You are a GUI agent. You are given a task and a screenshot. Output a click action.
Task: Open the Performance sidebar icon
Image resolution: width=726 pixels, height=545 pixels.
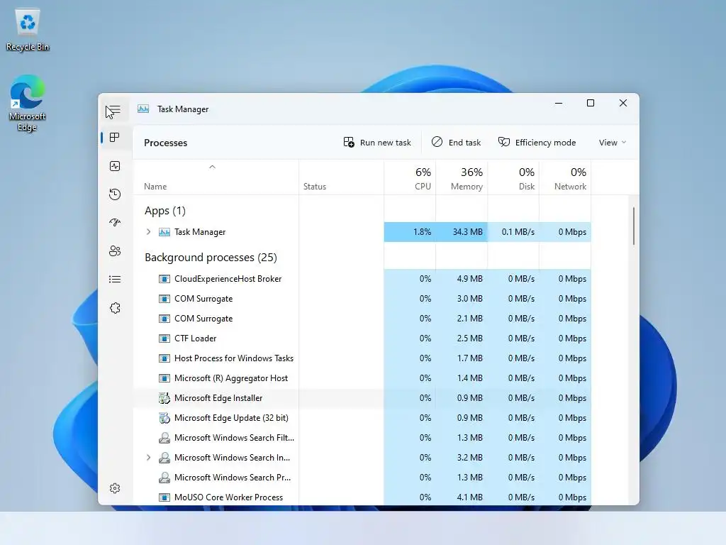click(115, 166)
